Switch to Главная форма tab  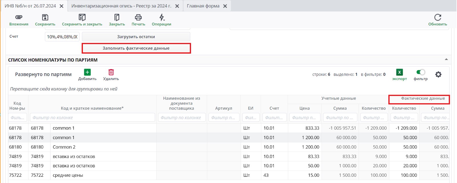(x=203, y=6)
